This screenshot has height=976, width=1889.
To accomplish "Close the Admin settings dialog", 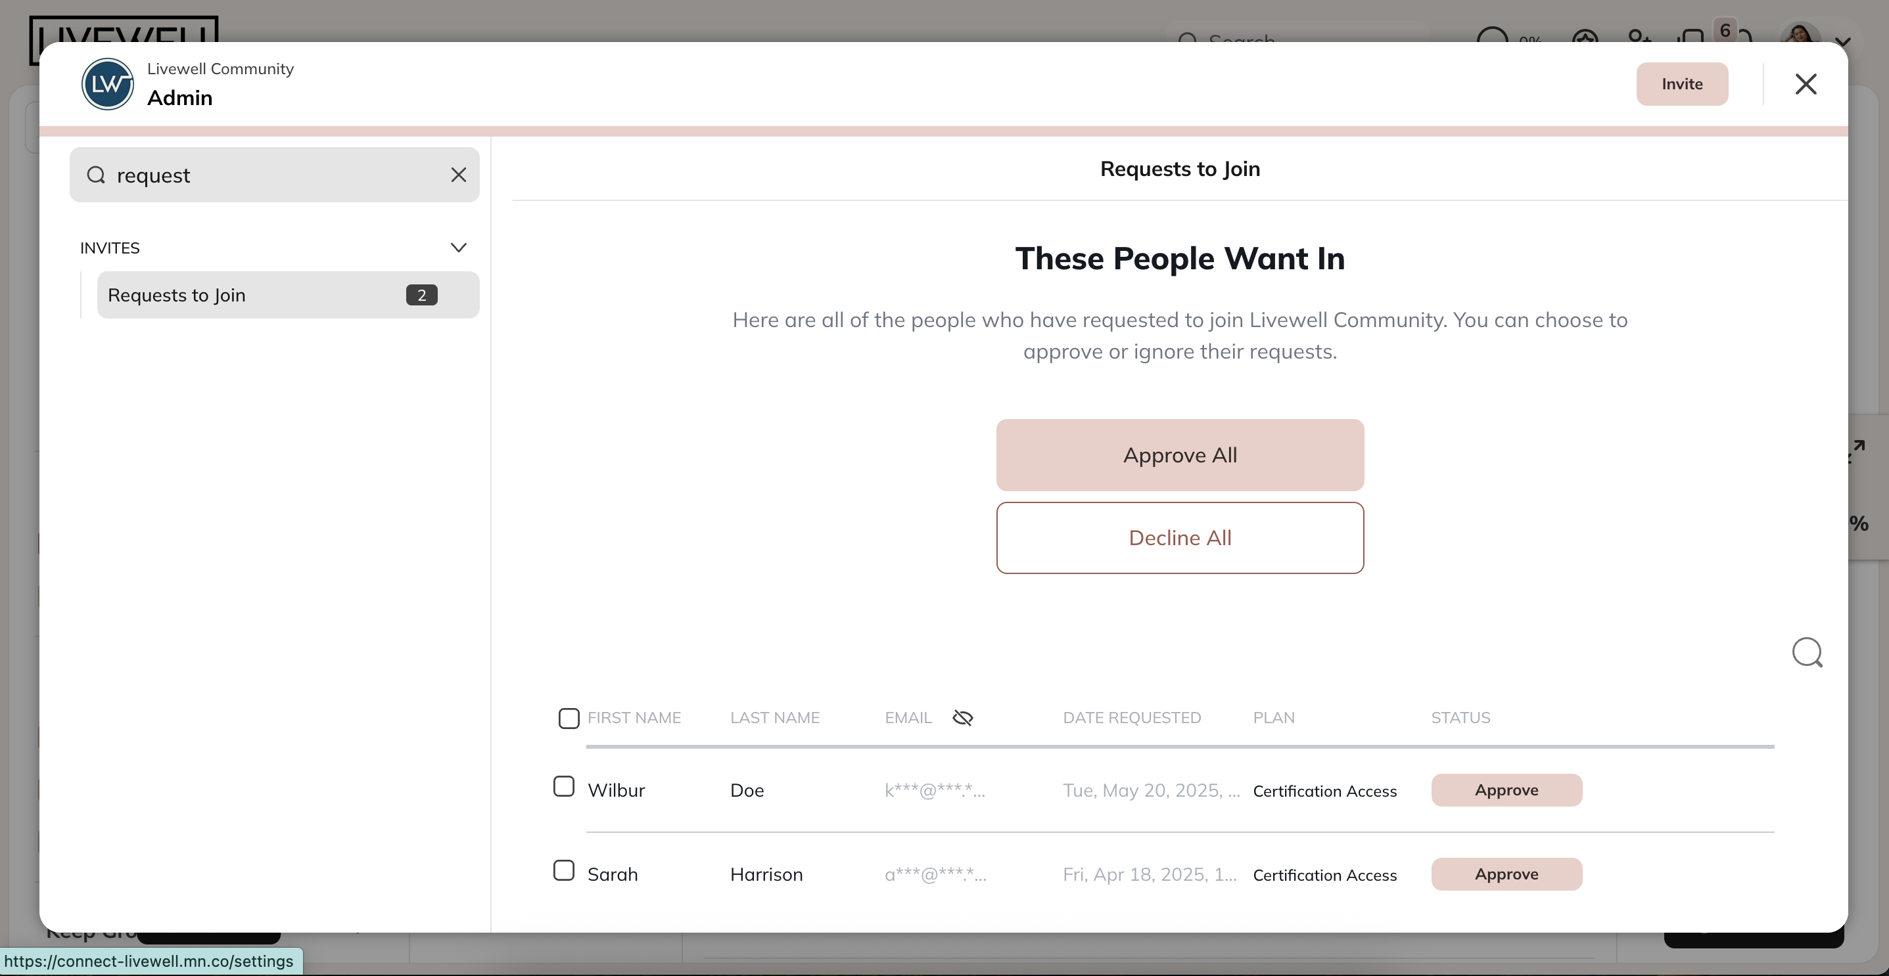I will (x=1806, y=84).
